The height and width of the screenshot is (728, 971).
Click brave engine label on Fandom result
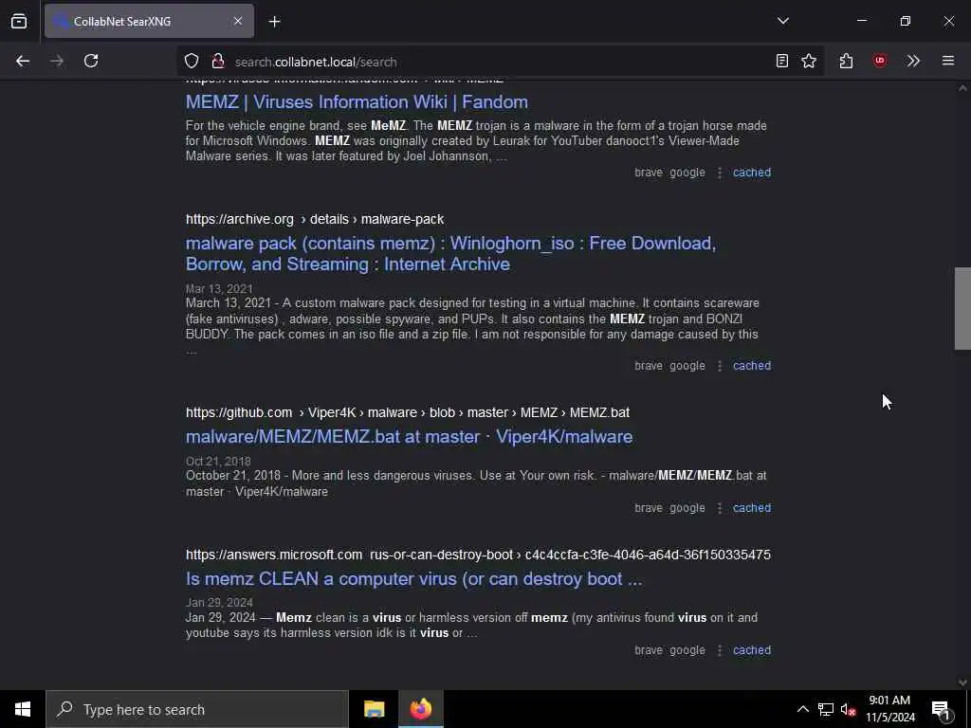[649, 173]
